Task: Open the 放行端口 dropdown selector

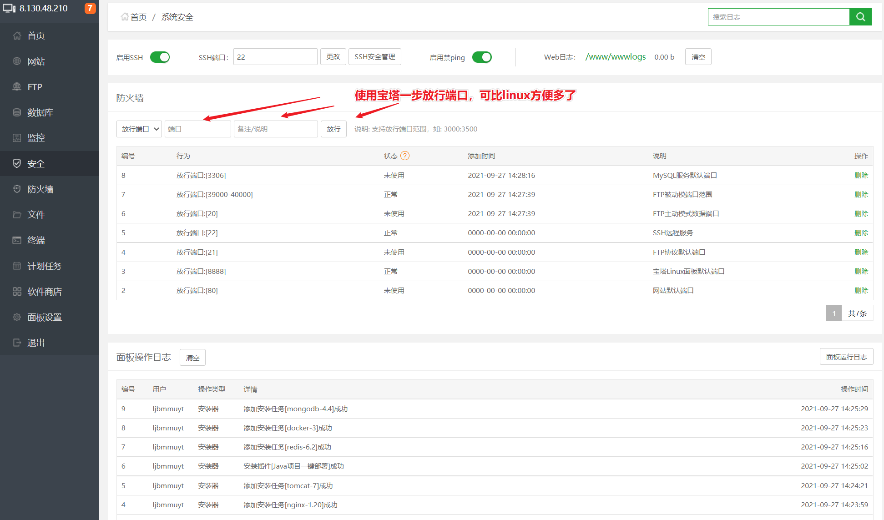Action: tap(139, 129)
